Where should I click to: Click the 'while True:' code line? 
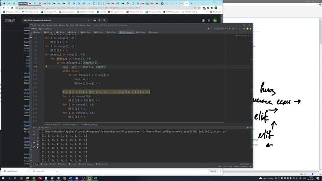tap(70, 71)
